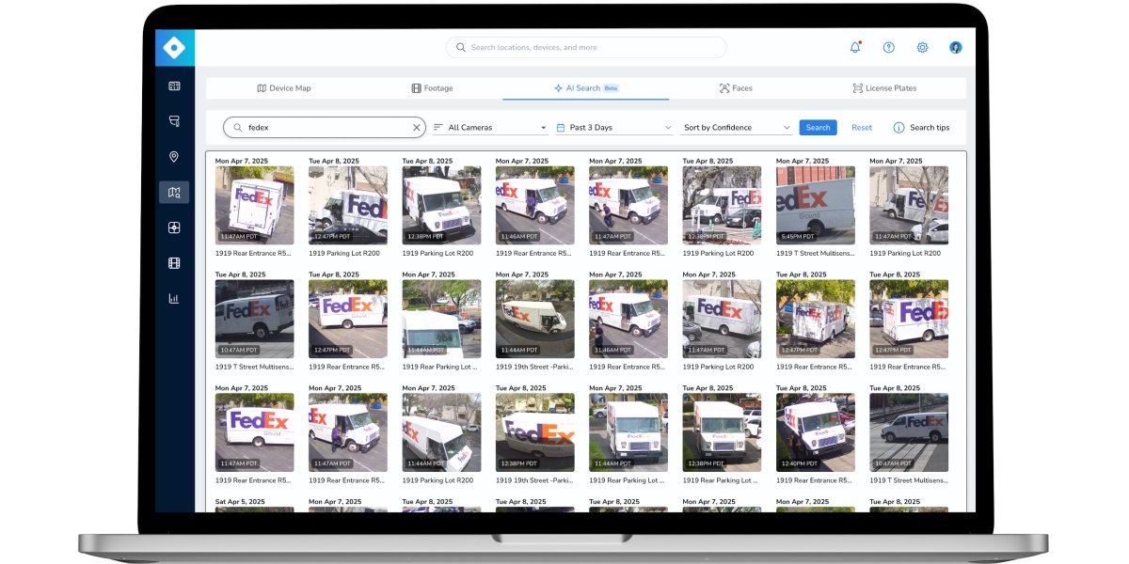Click the blue Search button
1129x564 pixels.
[x=819, y=128]
